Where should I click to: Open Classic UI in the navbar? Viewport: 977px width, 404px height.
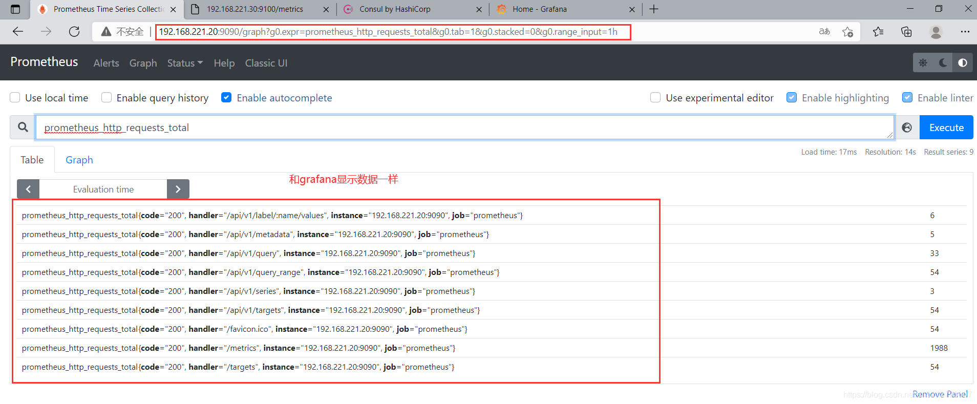click(x=266, y=63)
